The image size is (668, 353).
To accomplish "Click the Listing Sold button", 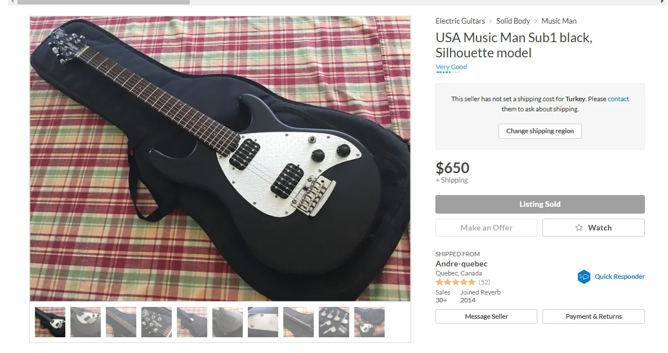I will pos(540,204).
